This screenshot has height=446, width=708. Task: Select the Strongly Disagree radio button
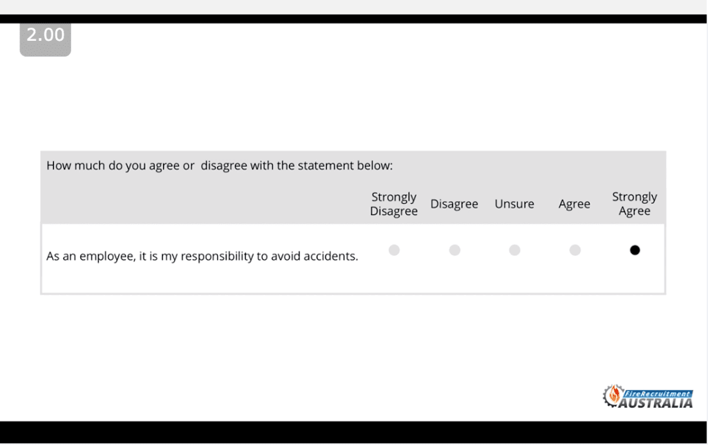click(x=394, y=250)
